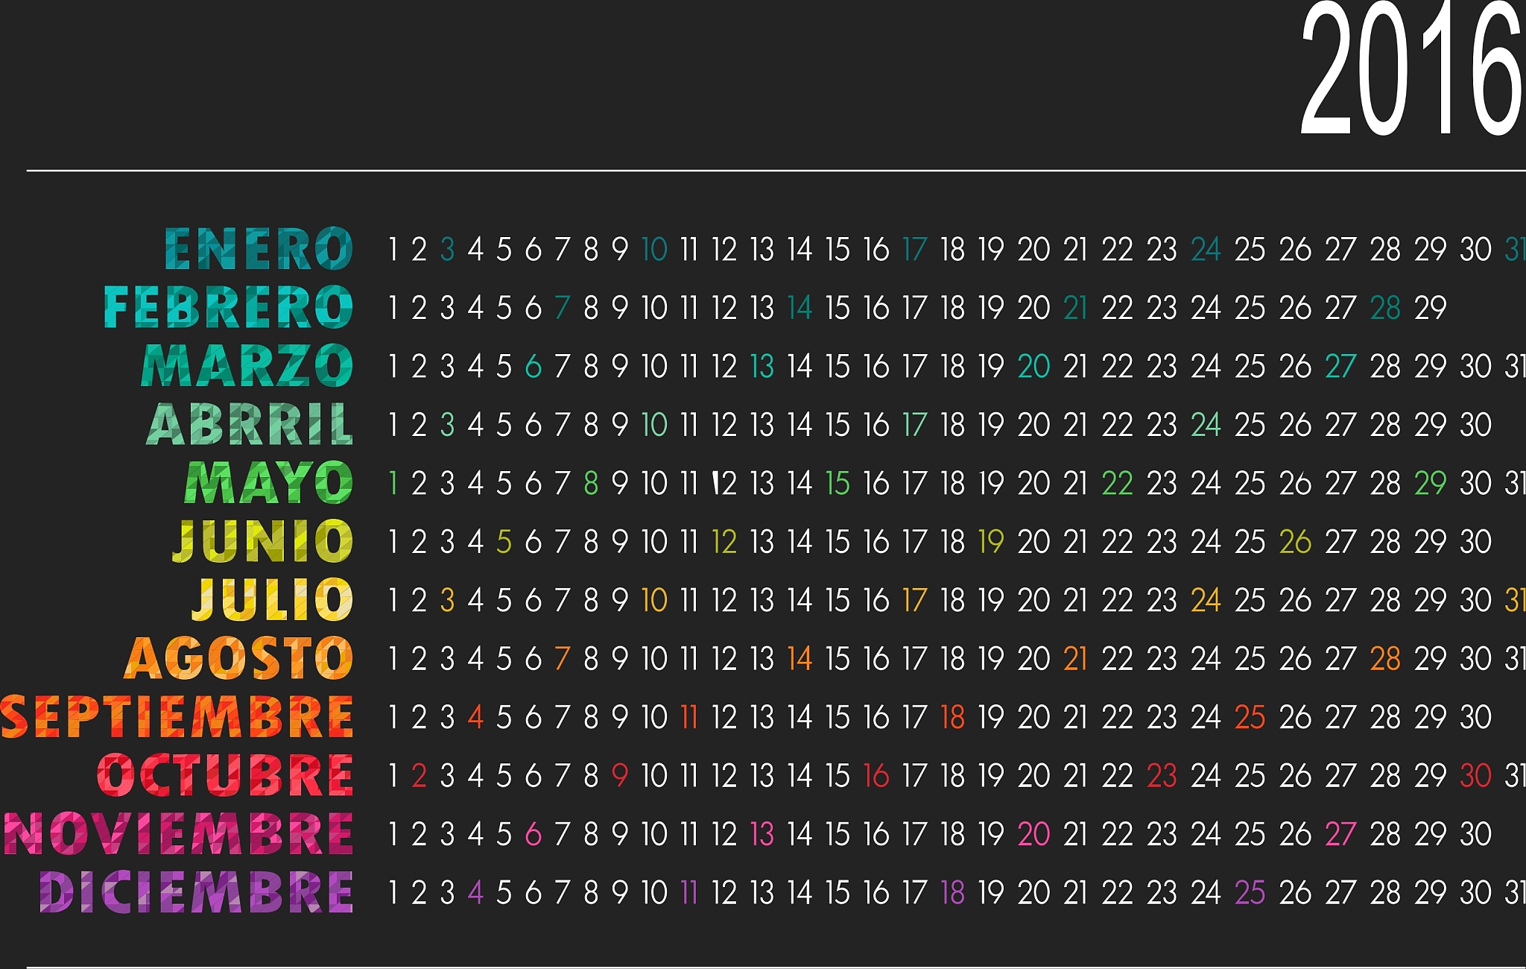
Task: Click green day 8 in MAYO row
Action: pyautogui.click(x=591, y=484)
